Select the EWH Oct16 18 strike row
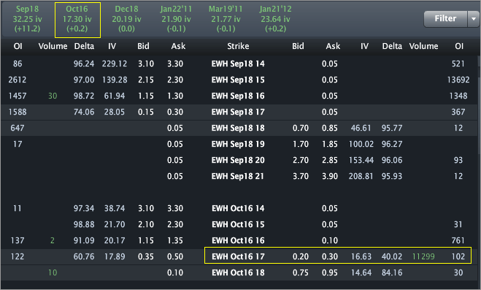Viewport: 481px width, 290px height. pos(239,272)
